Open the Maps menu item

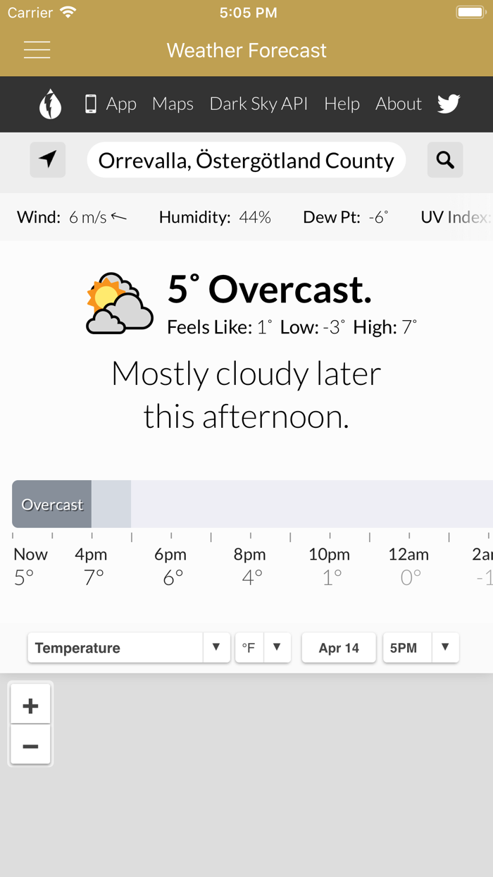173,104
